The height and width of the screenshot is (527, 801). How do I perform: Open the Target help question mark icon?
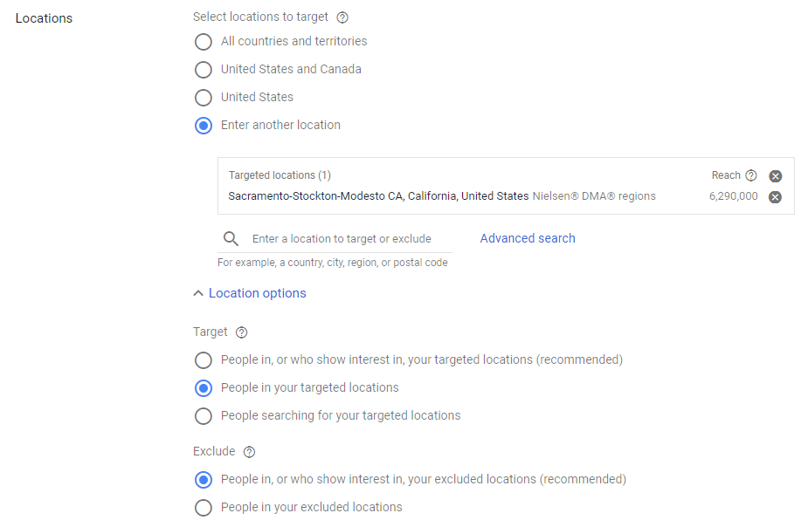coord(241,332)
